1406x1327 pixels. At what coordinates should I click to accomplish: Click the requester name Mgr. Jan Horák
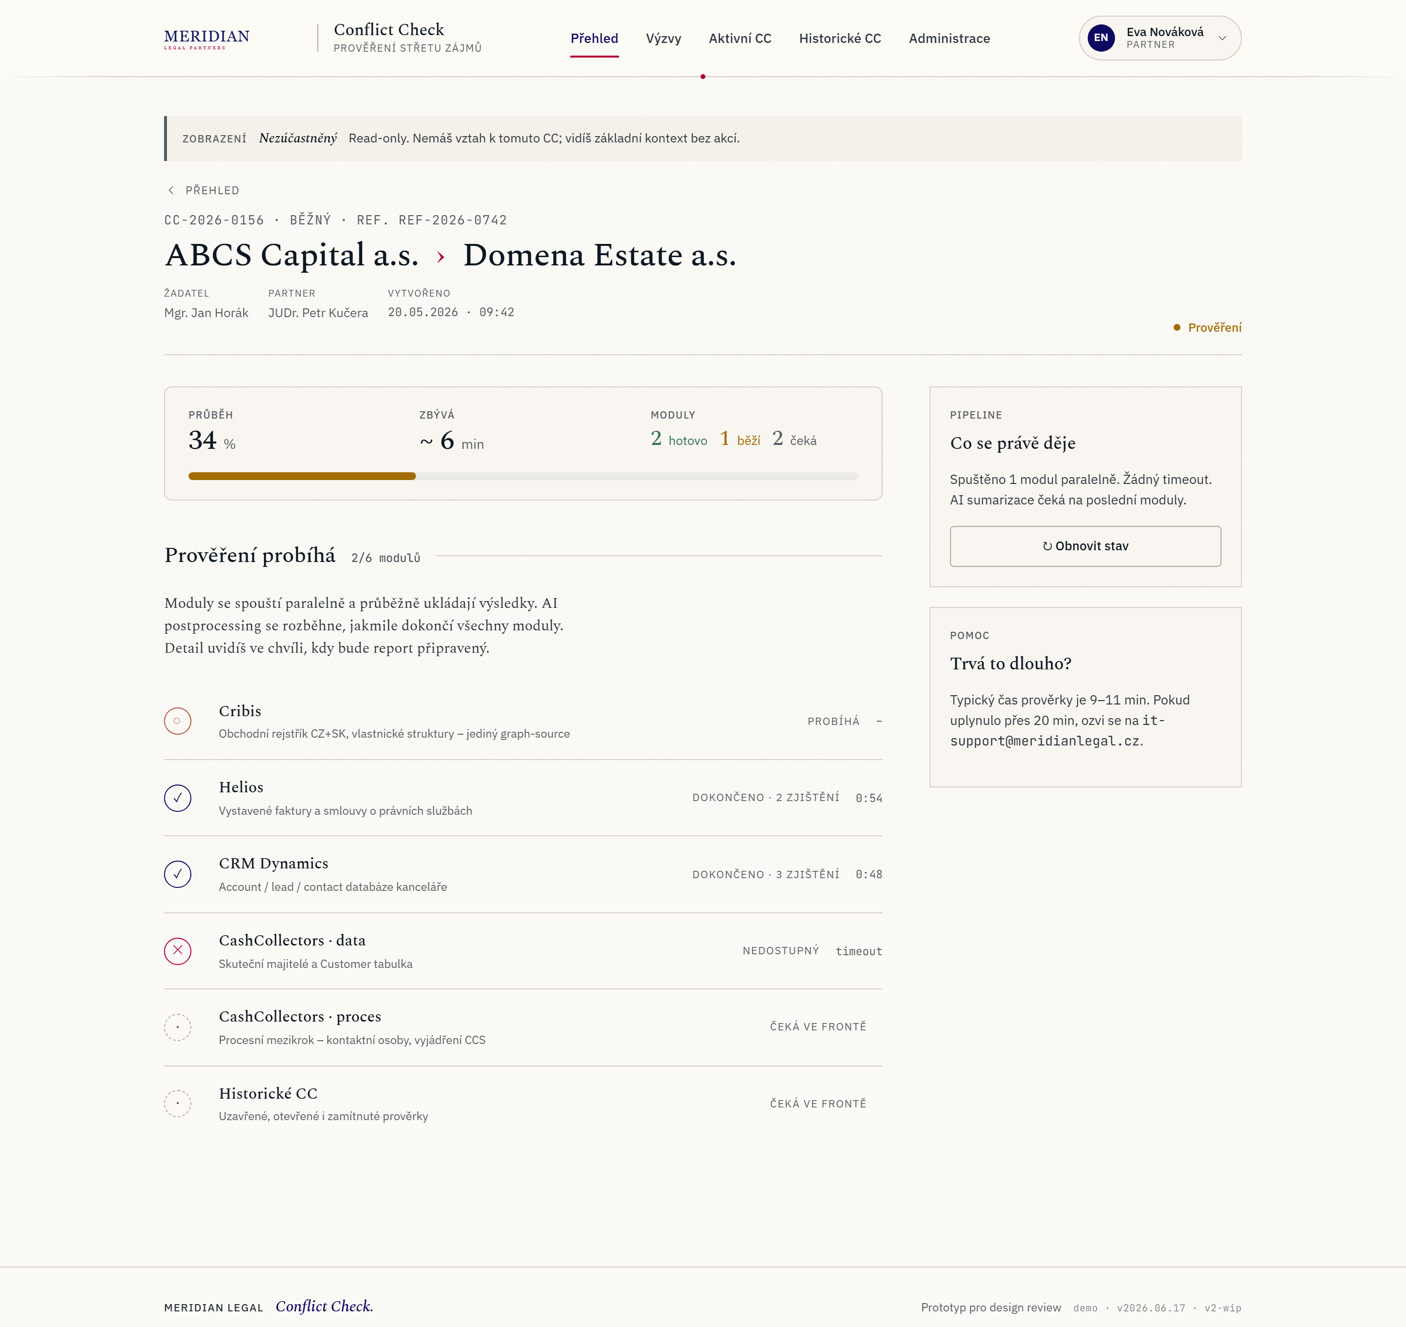[x=206, y=313]
